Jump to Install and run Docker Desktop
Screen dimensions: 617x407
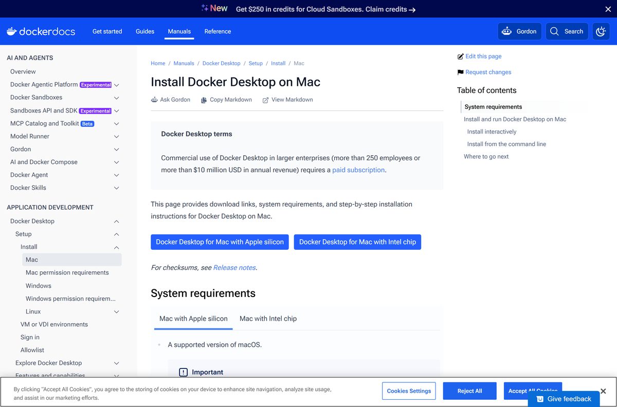point(515,119)
